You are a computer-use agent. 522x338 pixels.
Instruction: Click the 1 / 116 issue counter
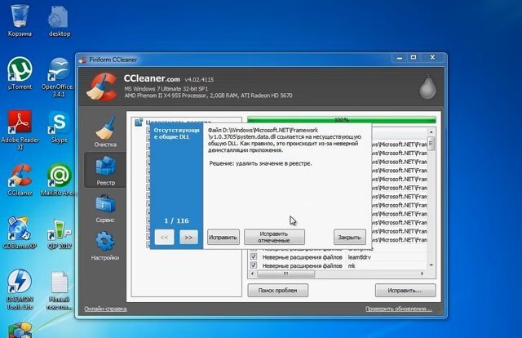176,220
